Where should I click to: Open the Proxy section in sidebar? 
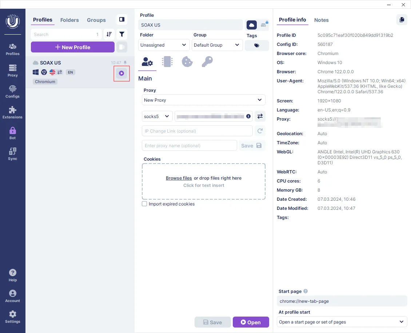pos(13,70)
